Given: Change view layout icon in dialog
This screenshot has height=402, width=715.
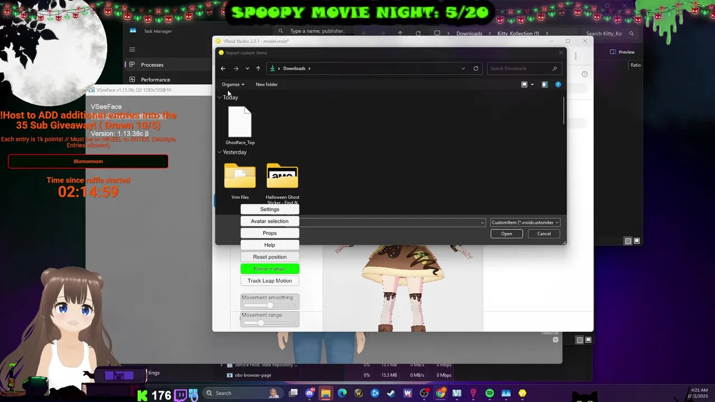Looking at the screenshot, I should pos(525,84).
